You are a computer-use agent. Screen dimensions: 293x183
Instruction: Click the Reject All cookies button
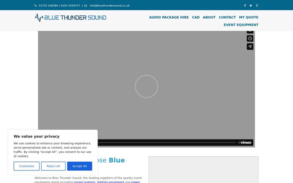tap(53, 166)
